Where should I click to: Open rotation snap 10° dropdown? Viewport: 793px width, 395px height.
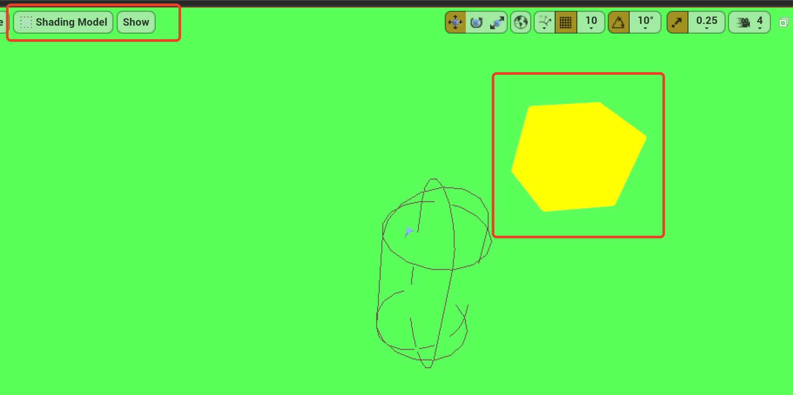coord(645,22)
